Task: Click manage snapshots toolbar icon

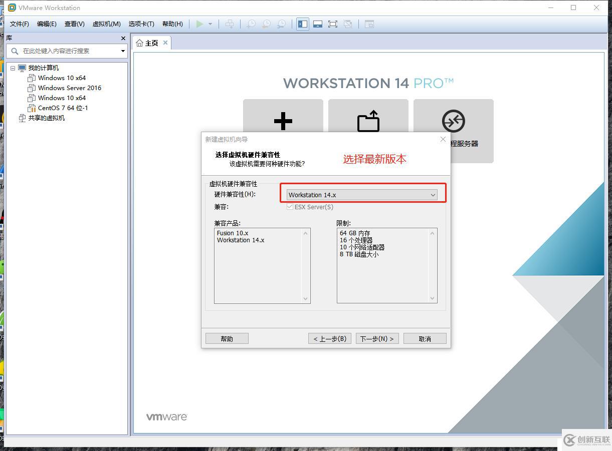Action: [x=282, y=24]
